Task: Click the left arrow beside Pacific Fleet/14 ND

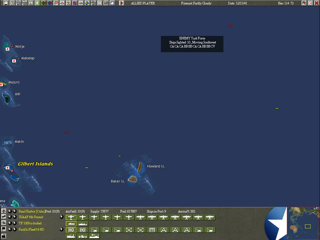Action: pyautogui.click(x=10, y=229)
